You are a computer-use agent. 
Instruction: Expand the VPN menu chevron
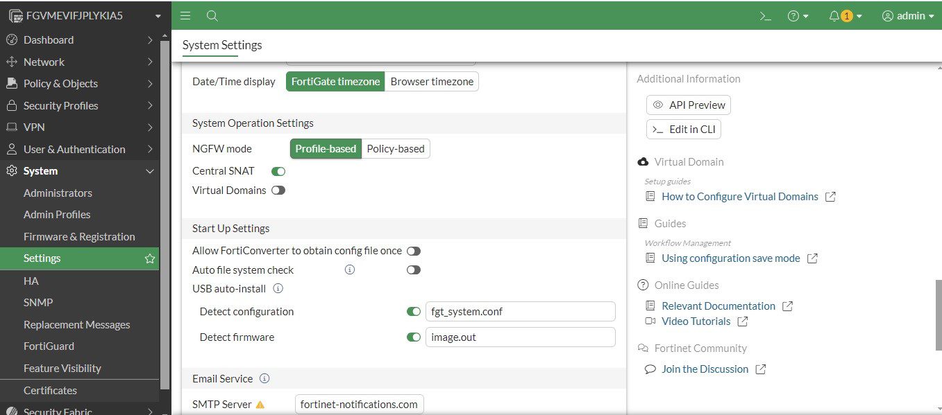(x=150, y=127)
